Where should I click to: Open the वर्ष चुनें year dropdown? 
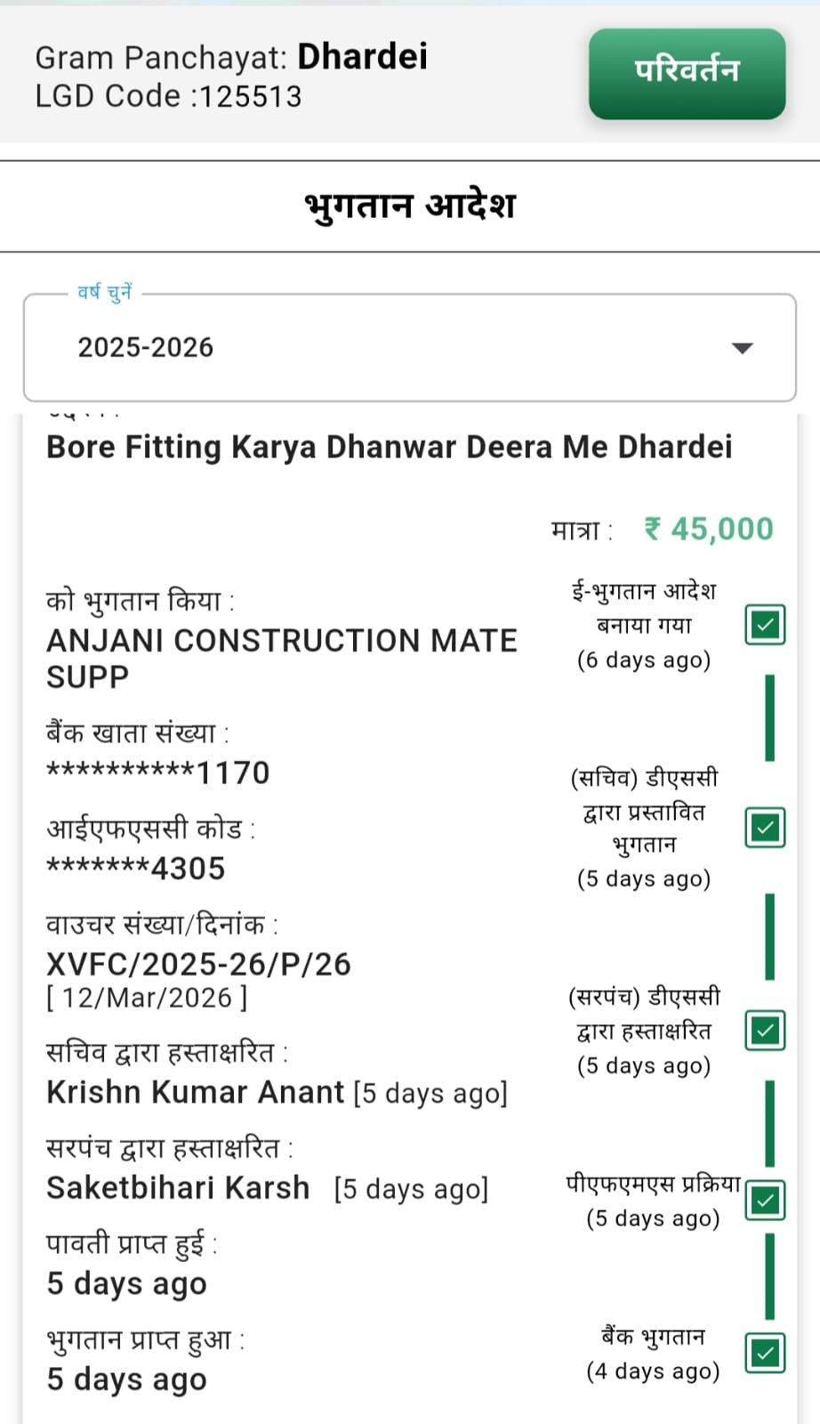click(x=409, y=347)
